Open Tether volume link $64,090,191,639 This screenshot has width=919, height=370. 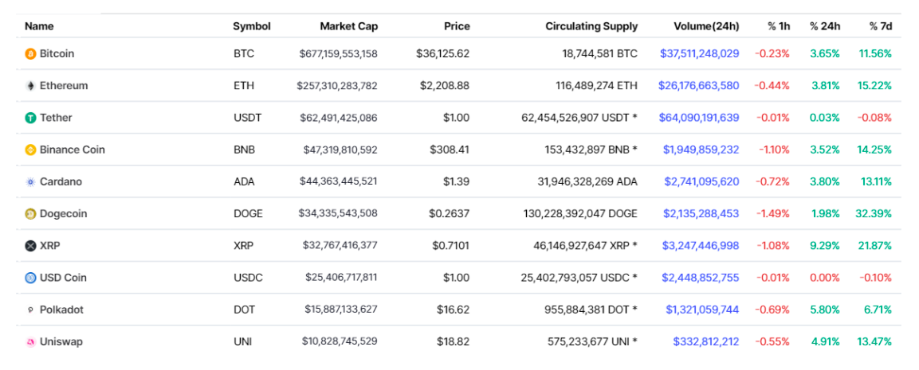pyautogui.click(x=698, y=118)
